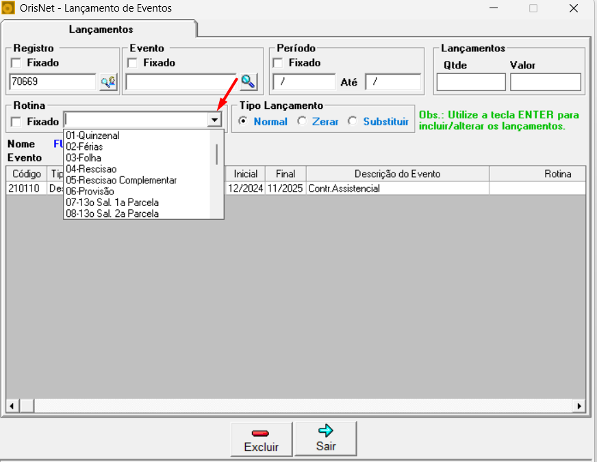Click the Sair button with arrow icon
This screenshot has height=462, width=597.
pyautogui.click(x=326, y=439)
